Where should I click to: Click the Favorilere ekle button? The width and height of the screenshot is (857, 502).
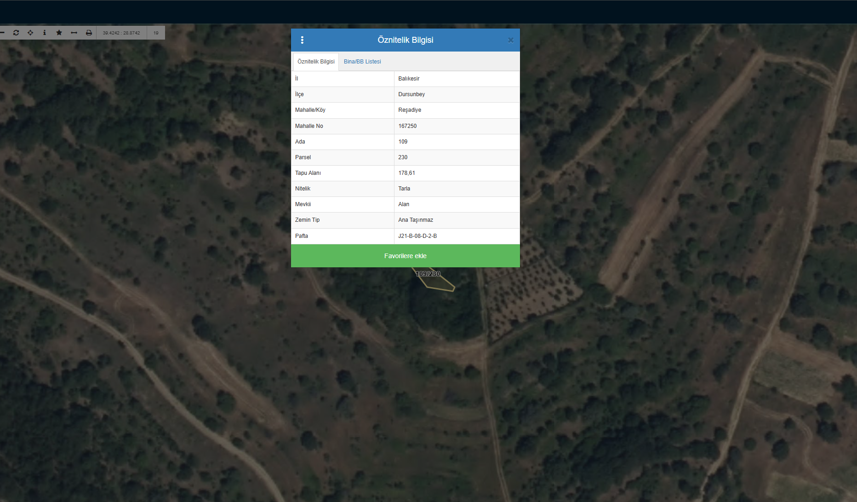[405, 256]
